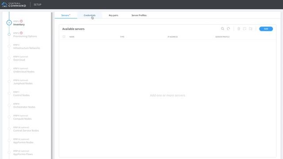This screenshot has height=159, width=283.
Task: Refresh the Available servers list
Action: (229, 29)
